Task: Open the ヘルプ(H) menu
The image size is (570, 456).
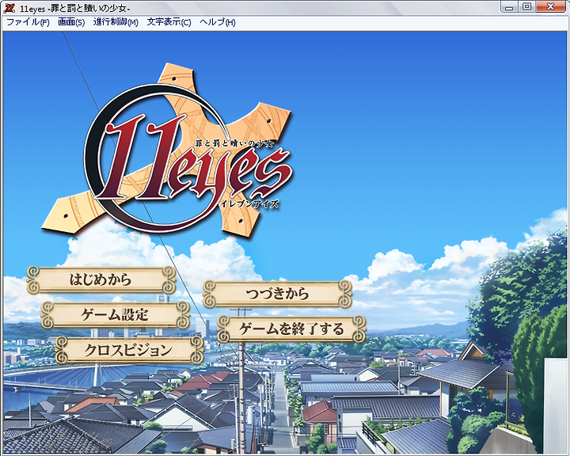Action: point(218,22)
